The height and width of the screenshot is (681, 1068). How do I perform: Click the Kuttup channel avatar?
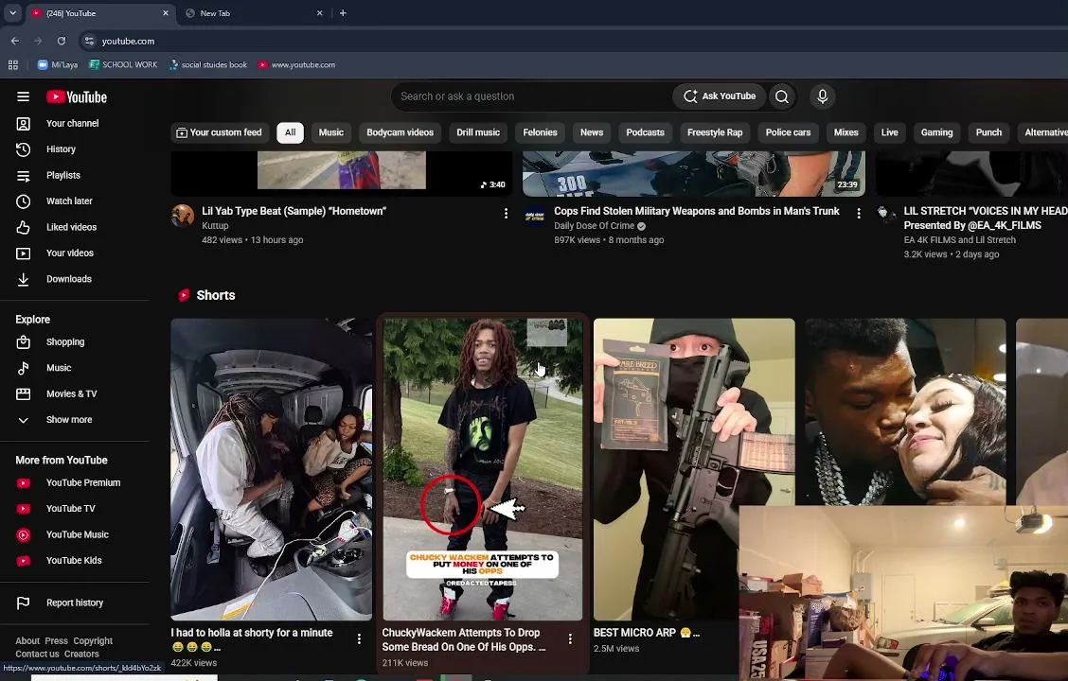[183, 216]
